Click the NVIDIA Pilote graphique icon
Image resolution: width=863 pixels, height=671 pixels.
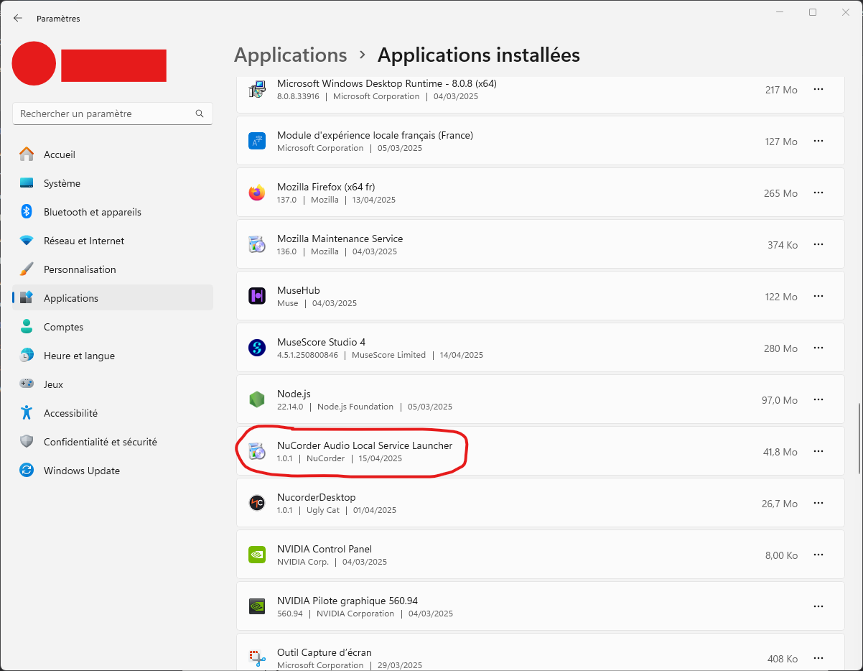point(257,606)
